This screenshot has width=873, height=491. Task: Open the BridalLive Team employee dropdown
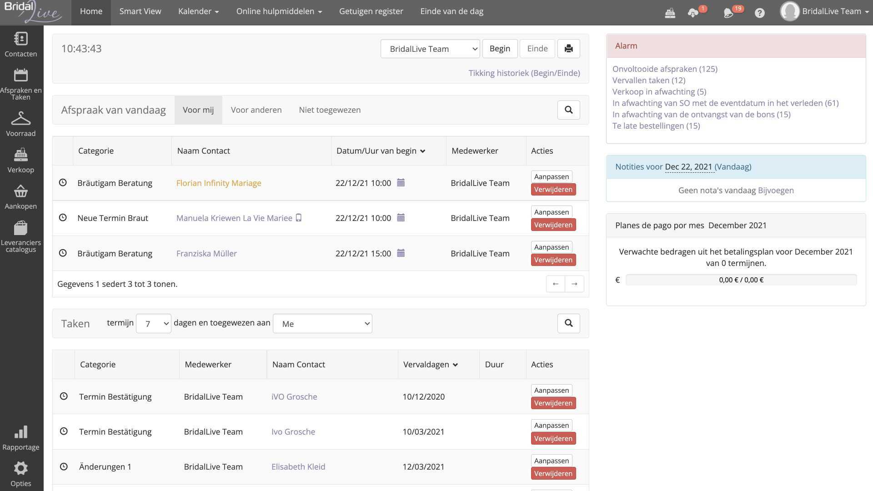point(430,49)
